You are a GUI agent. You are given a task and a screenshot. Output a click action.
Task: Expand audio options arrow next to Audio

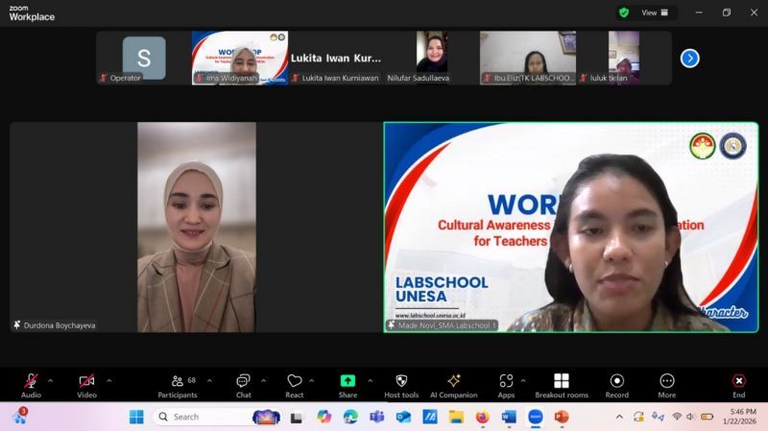(51, 380)
